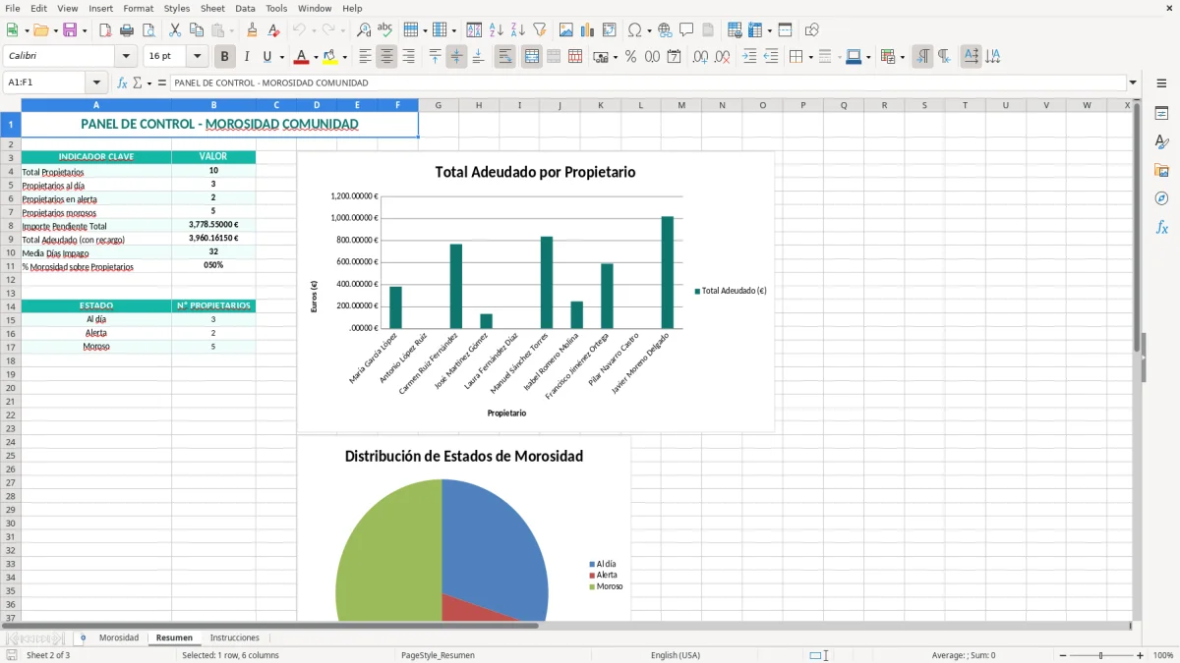This screenshot has height=663, width=1180.
Task: Format as date icon
Action: 674,57
